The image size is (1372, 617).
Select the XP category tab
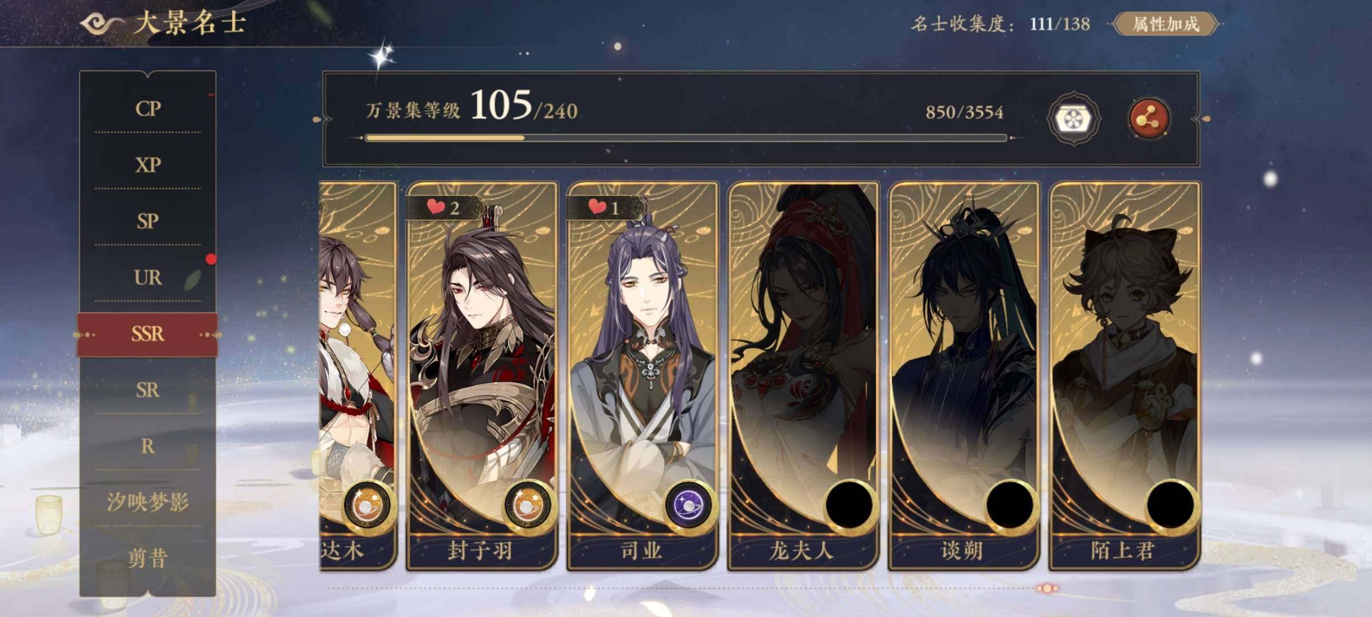pyautogui.click(x=147, y=165)
